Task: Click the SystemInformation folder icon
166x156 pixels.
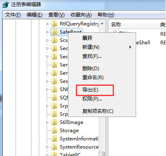Action: click(x=54, y=139)
